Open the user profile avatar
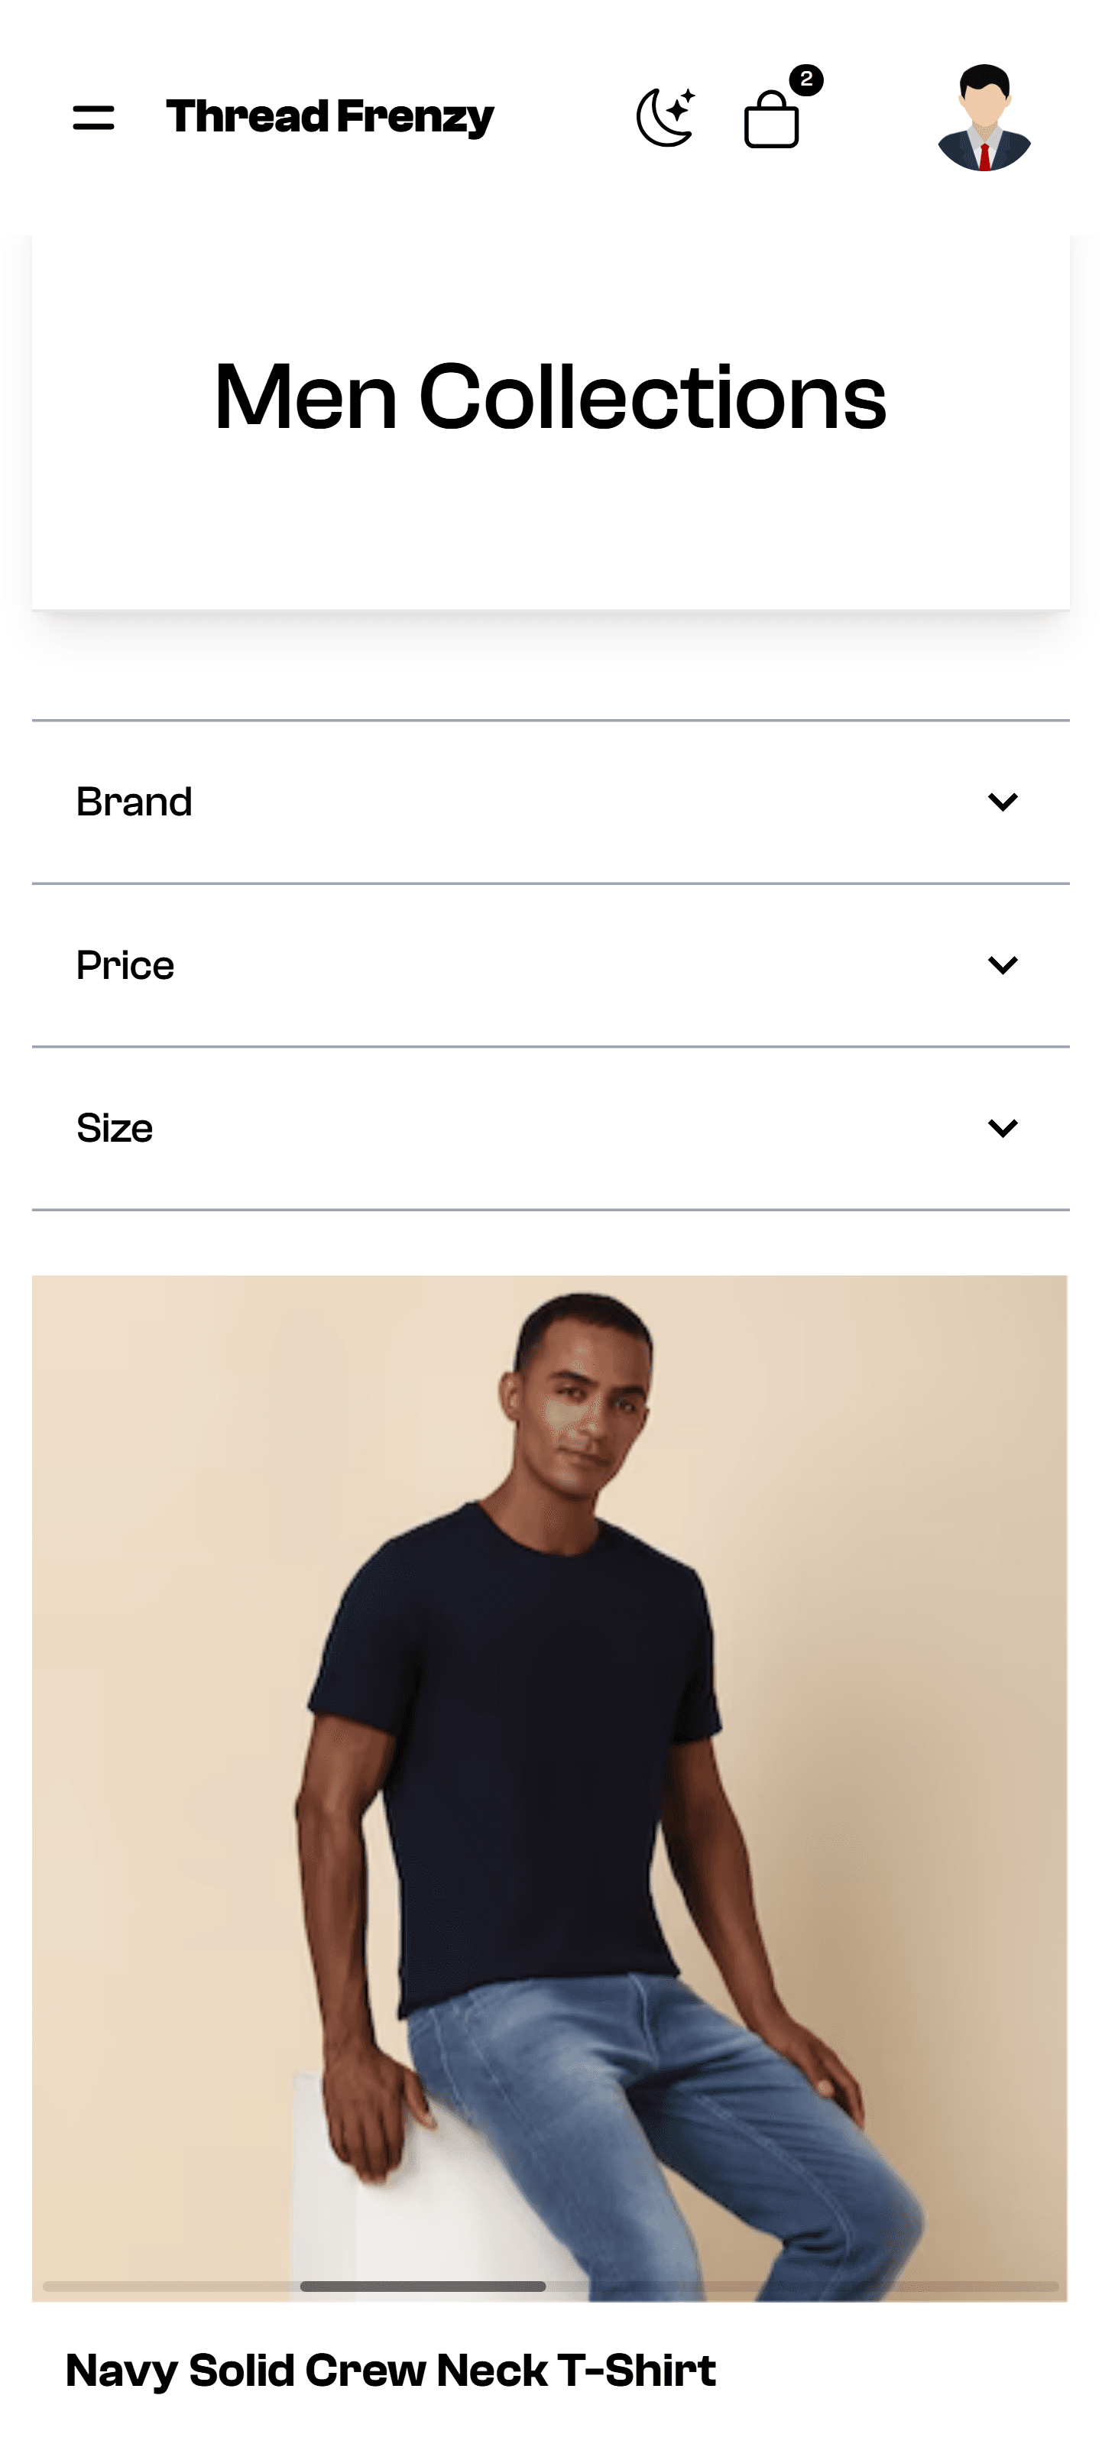The image size is (1102, 2447). (984, 118)
